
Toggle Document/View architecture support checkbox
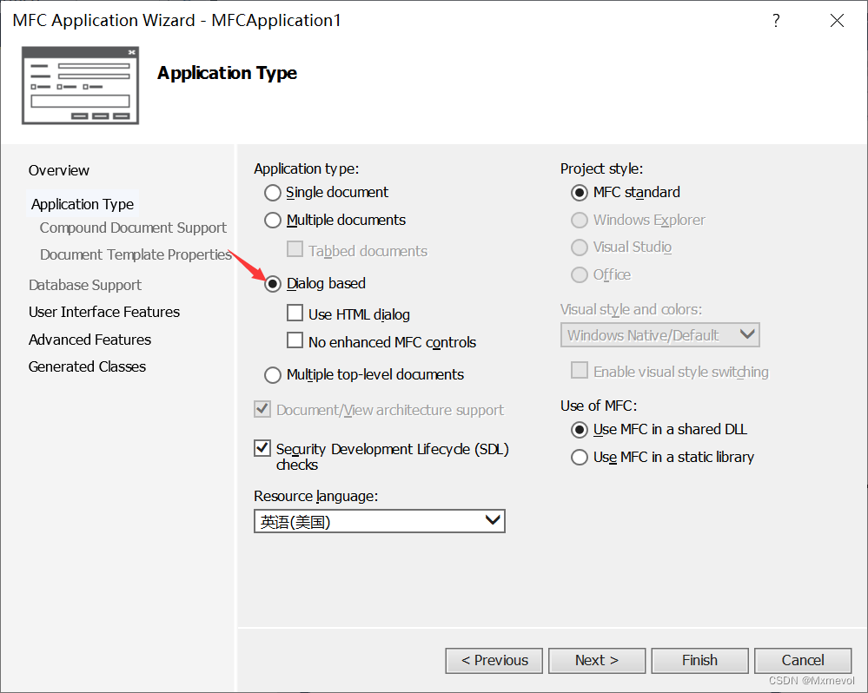(x=262, y=409)
